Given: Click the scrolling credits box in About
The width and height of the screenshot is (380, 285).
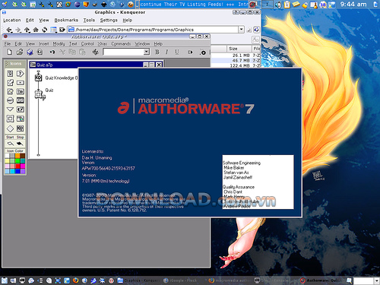Looking at the screenshot, I should [x=258, y=182].
